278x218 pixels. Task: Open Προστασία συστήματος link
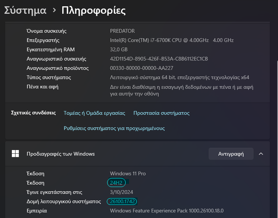pos(161,113)
